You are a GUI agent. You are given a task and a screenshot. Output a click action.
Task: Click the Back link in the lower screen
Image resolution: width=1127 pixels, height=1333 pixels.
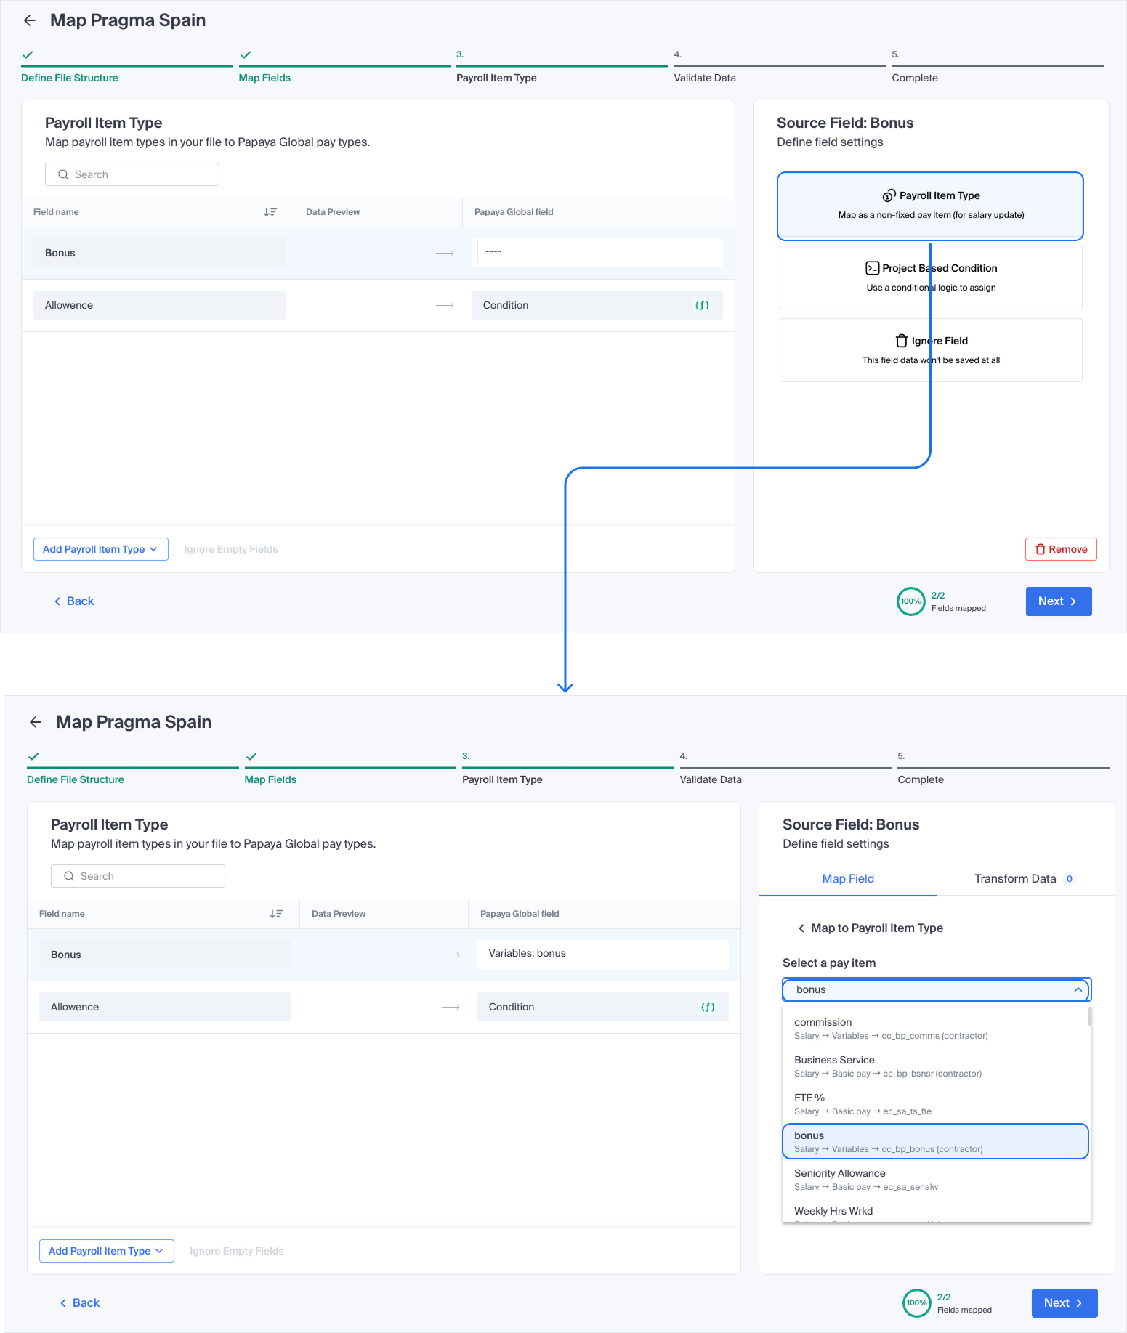tap(80, 1303)
